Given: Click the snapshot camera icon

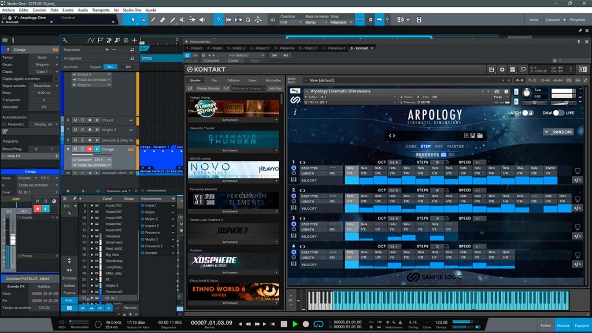Looking at the screenshot, I should pos(497,91).
